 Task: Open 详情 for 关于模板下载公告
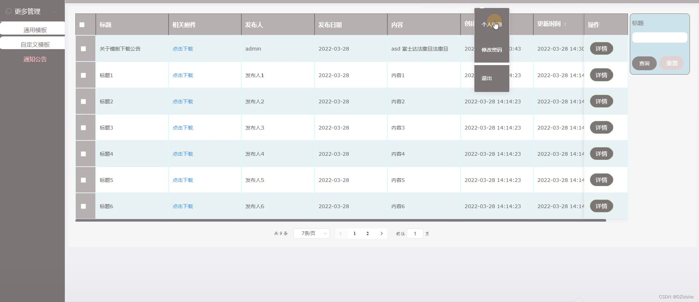[x=601, y=49]
